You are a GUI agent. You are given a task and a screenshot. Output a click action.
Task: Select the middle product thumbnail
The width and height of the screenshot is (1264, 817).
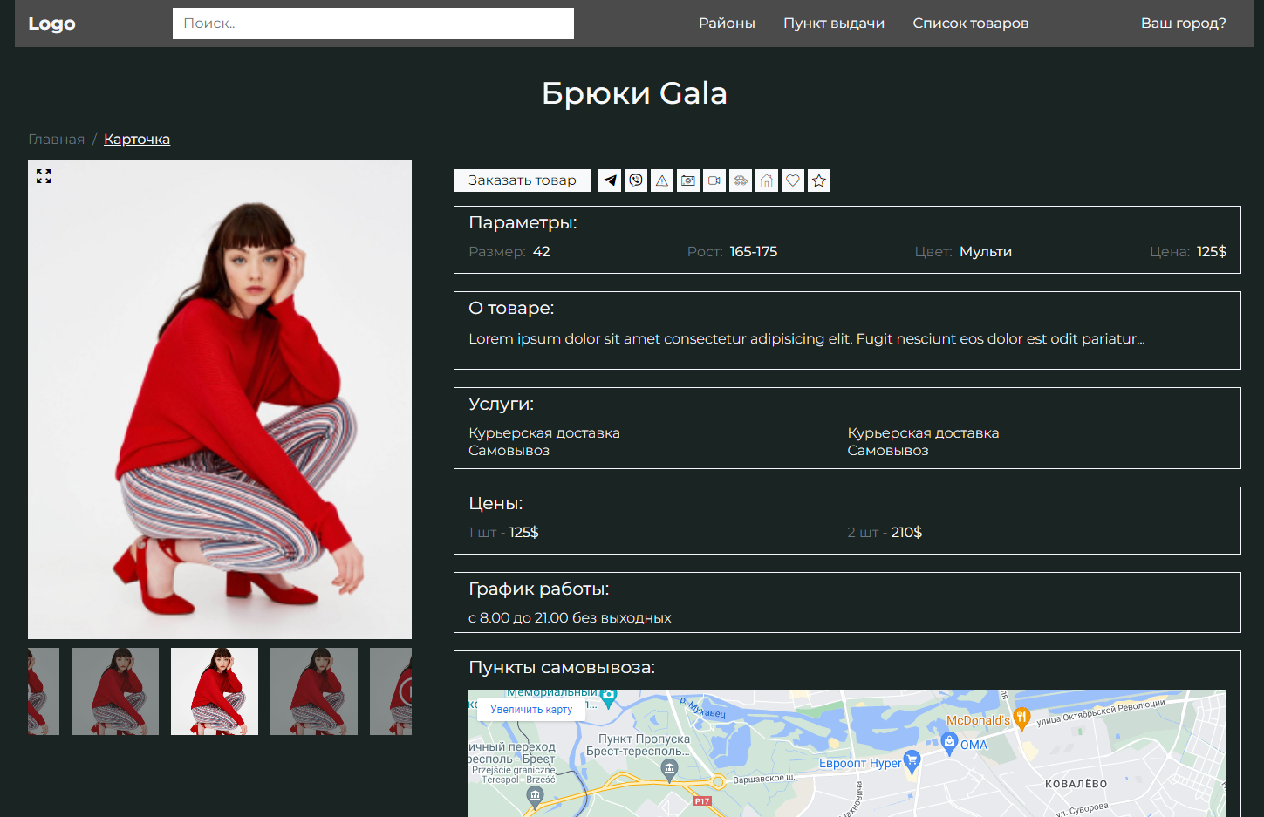(214, 691)
